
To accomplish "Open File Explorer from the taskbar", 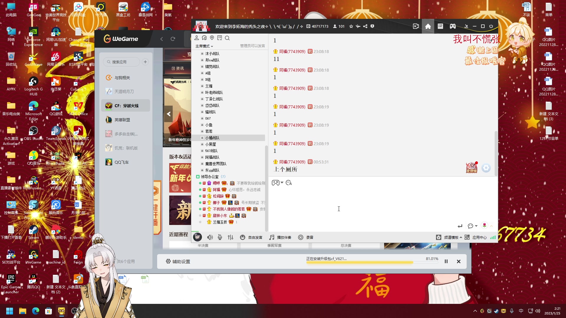I will tap(23, 311).
